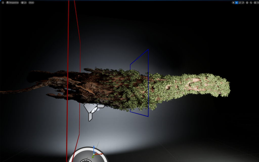
Task: Toggle grid snapping icon
Action: pyautogui.click(x=255, y=3)
